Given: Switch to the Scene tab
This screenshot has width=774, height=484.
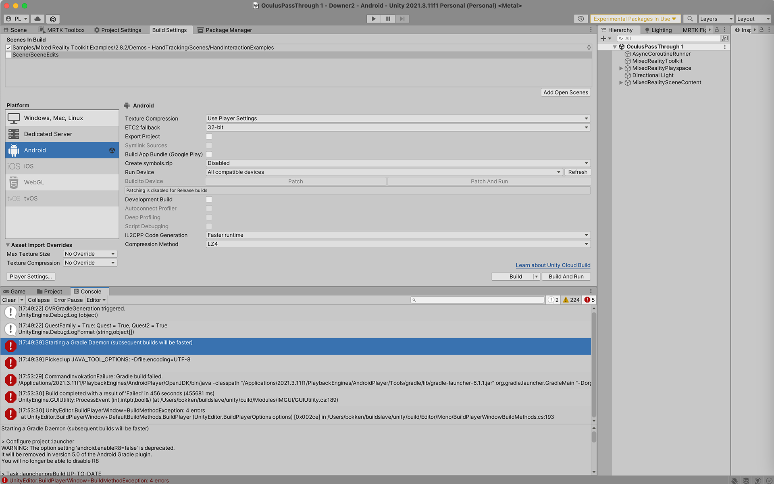Looking at the screenshot, I should [15, 30].
